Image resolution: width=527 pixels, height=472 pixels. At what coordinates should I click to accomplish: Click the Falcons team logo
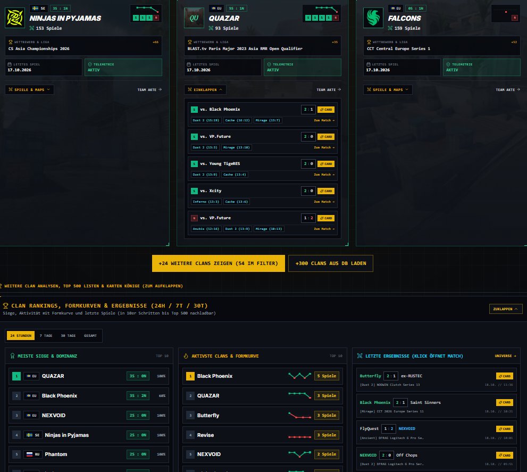click(x=373, y=18)
